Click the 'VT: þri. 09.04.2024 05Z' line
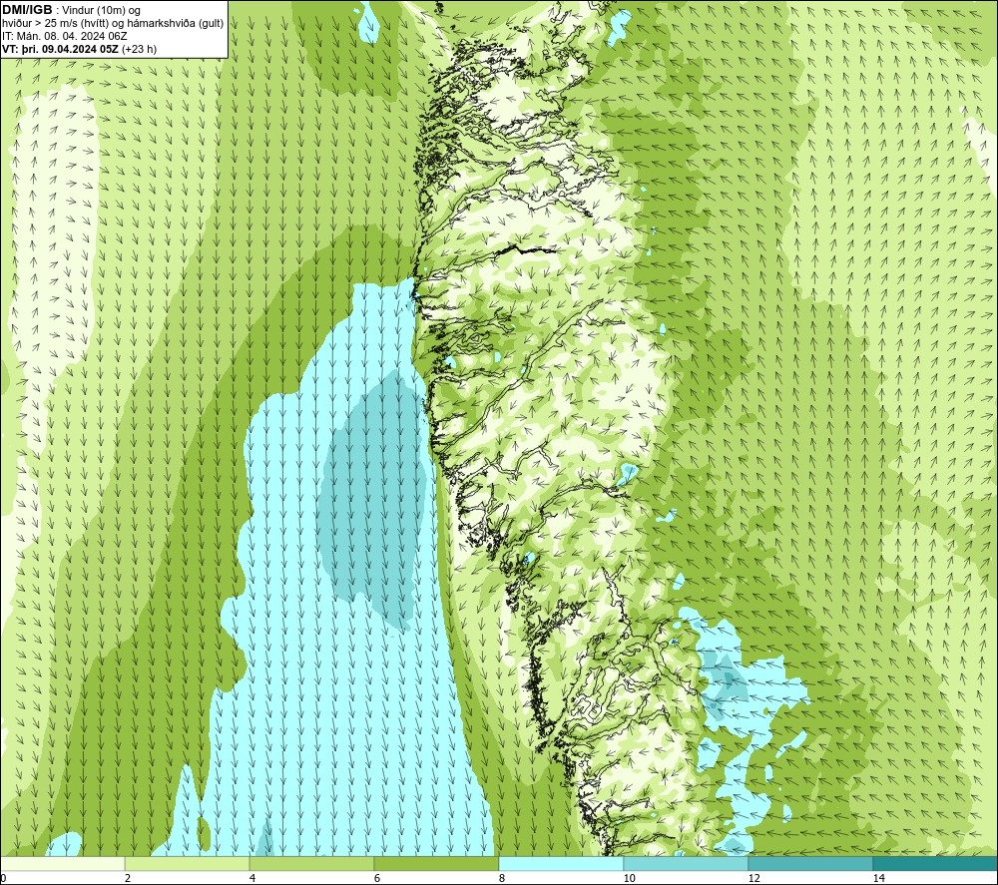Viewport: 998px width, 885px height. (x=61, y=49)
